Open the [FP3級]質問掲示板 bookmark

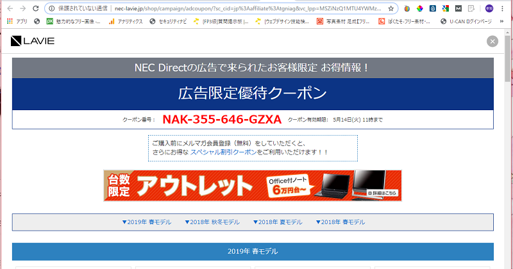[221, 21]
